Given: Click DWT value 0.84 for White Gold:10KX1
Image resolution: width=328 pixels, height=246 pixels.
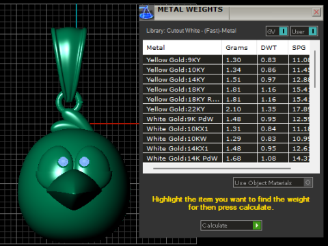Looking at the screenshot, I should 269,128.
